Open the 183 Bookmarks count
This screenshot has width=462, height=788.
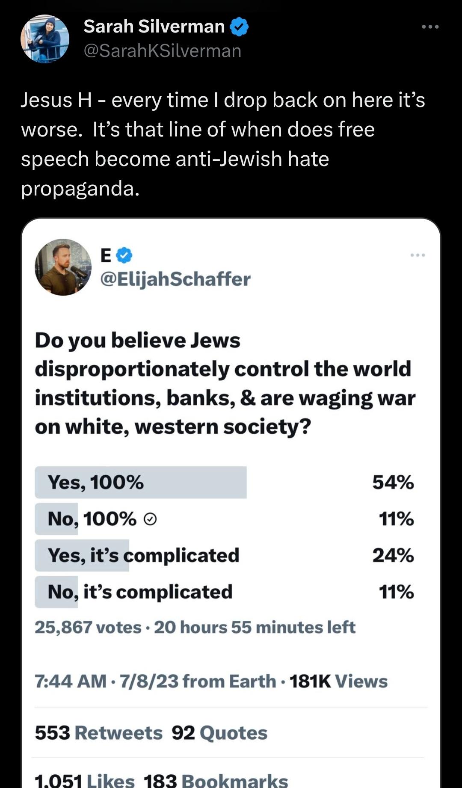[x=216, y=781]
